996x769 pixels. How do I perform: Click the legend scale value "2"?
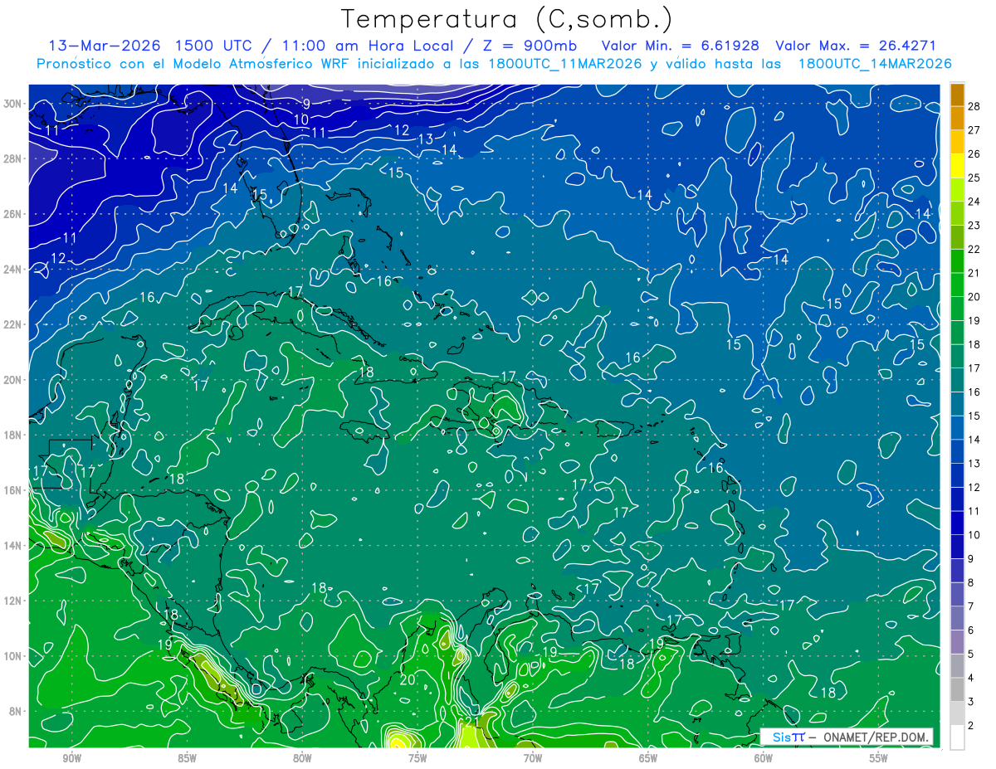[x=971, y=726]
